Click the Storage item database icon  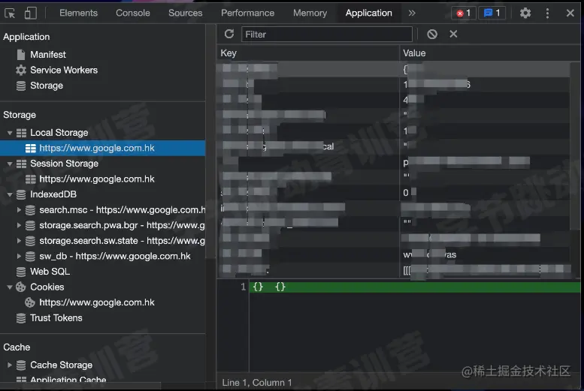click(21, 86)
